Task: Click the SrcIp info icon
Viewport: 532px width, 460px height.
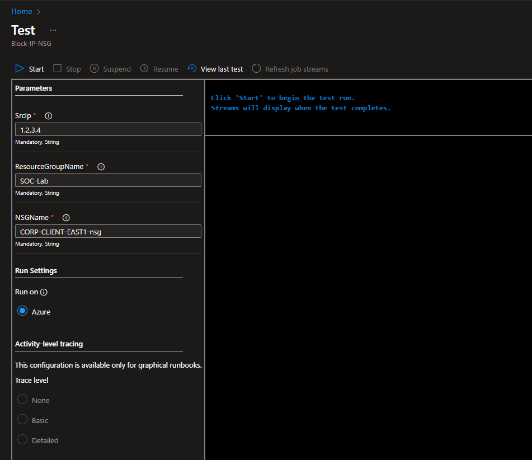Action: [x=48, y=116]
